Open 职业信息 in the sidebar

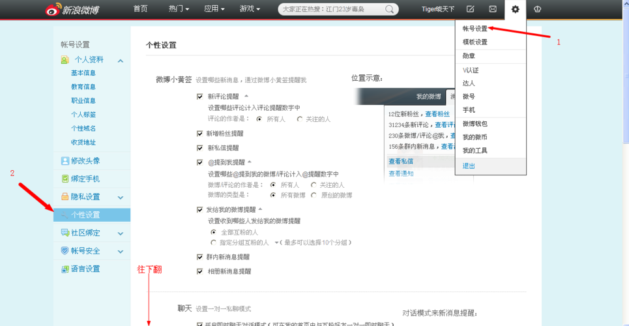coord(83,101)
